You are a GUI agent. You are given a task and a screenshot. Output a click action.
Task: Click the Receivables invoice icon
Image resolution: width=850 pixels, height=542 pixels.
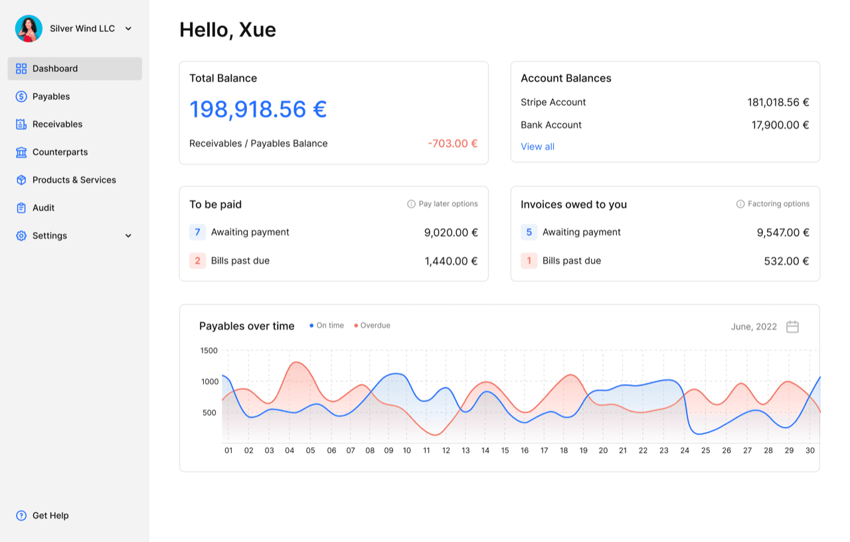click(21, 124)
